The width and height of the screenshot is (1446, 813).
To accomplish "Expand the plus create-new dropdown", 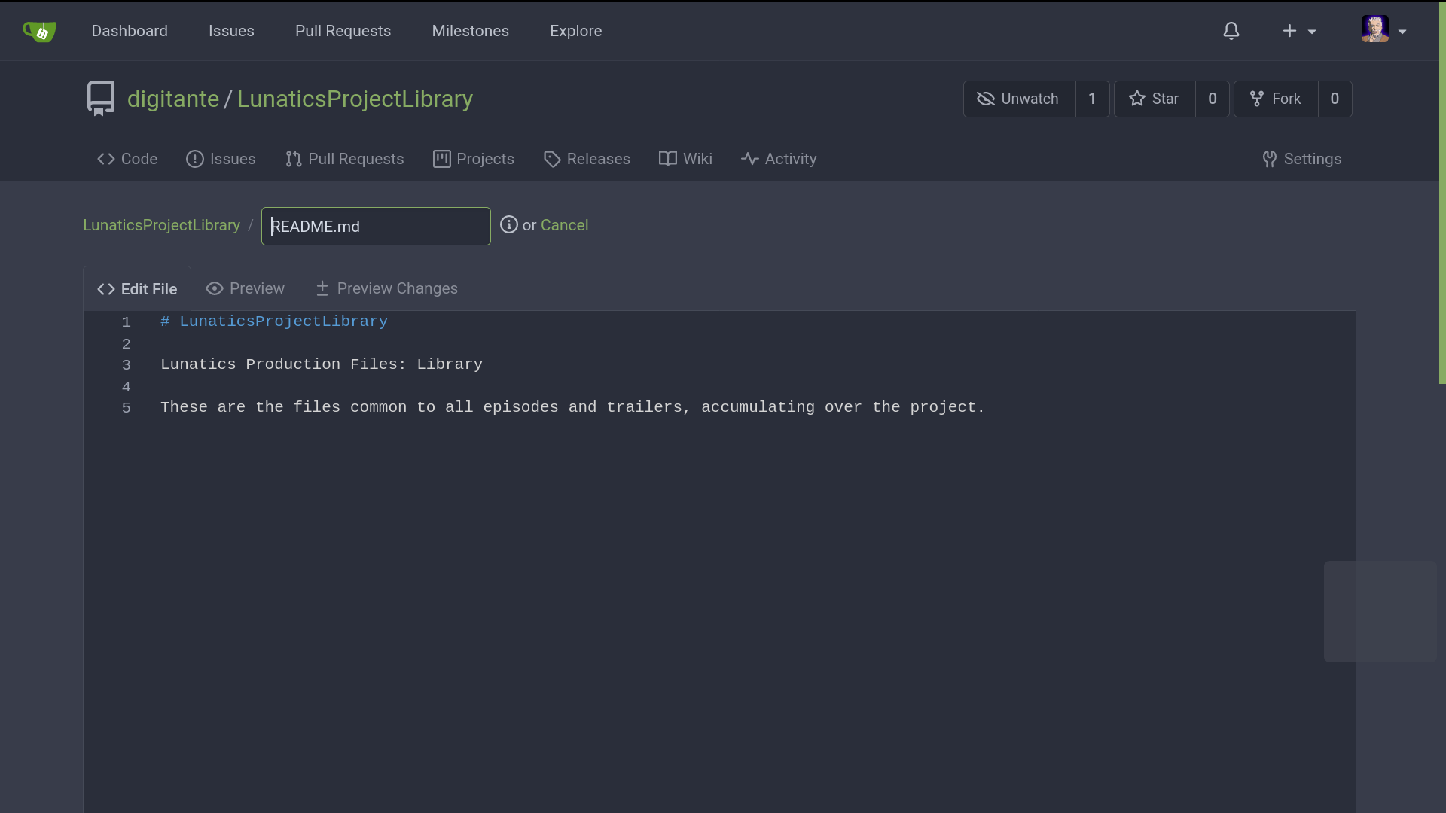I will pyautogui.click(x=1298, y=31).
